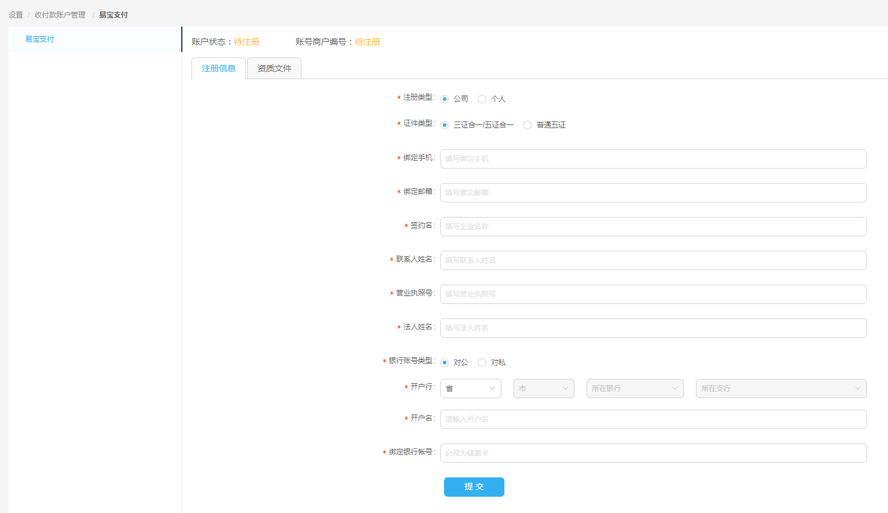Select 三证合一/五证合一 certificate option

click(x=445, y=125)
